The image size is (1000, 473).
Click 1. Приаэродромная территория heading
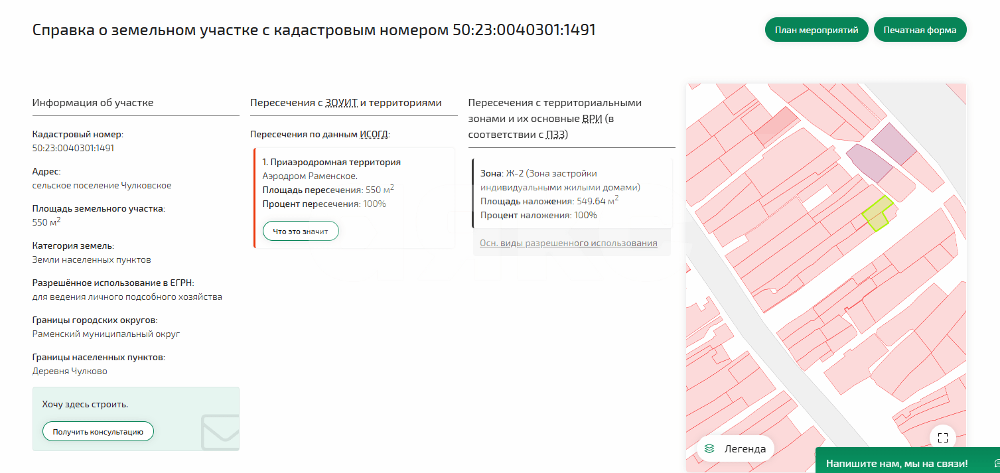pos(332,162)
